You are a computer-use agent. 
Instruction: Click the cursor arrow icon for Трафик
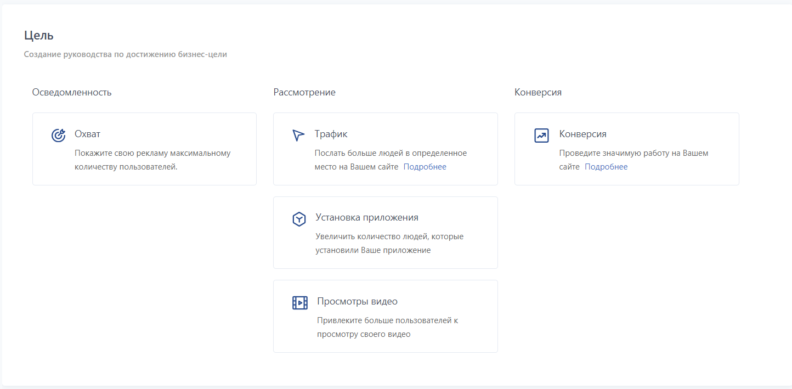tap(298, 136)
